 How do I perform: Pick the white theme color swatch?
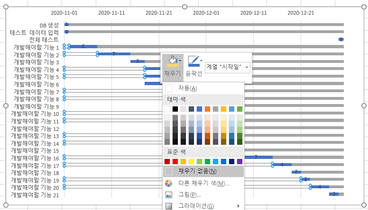(167, 109)
